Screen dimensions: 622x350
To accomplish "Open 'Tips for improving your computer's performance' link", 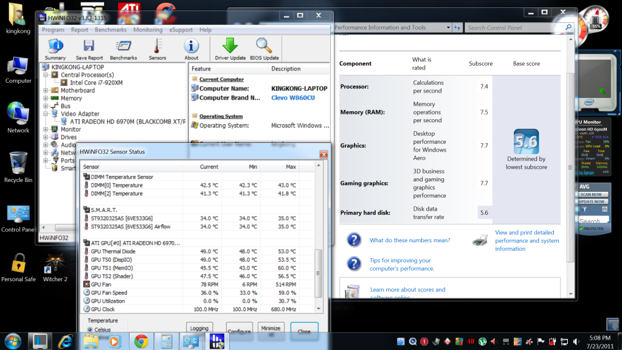I will [402, 264].
